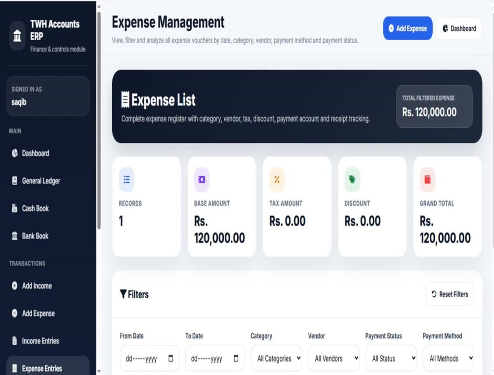494x375 pixels.
Task: Open the Payment Status All Status dropdown
Action: click(x=391, y=358)
